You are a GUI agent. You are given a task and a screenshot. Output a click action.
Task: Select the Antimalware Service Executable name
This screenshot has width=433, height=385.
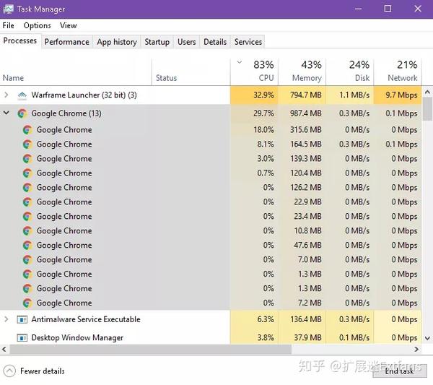tap(86, 319)
